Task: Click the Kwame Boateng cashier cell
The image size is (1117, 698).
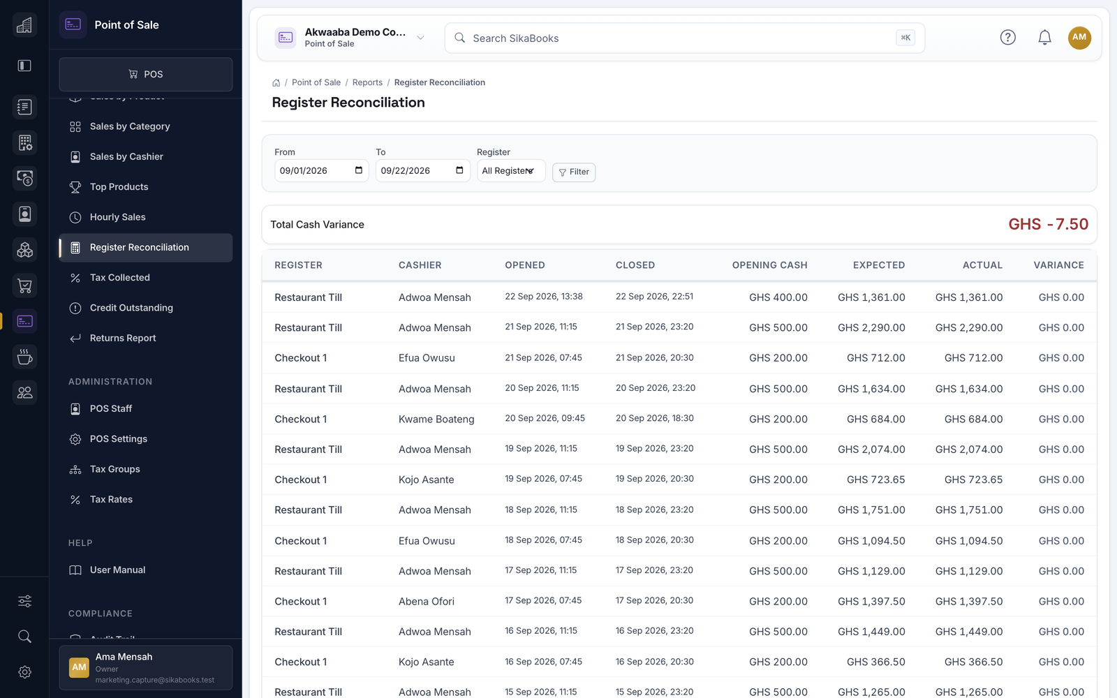Action: (x=436, y=419)
